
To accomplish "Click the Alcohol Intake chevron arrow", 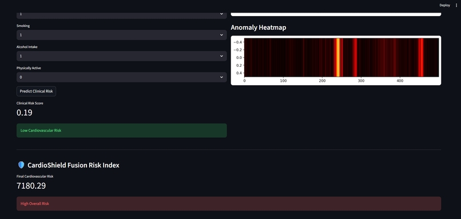I will 221,56.
